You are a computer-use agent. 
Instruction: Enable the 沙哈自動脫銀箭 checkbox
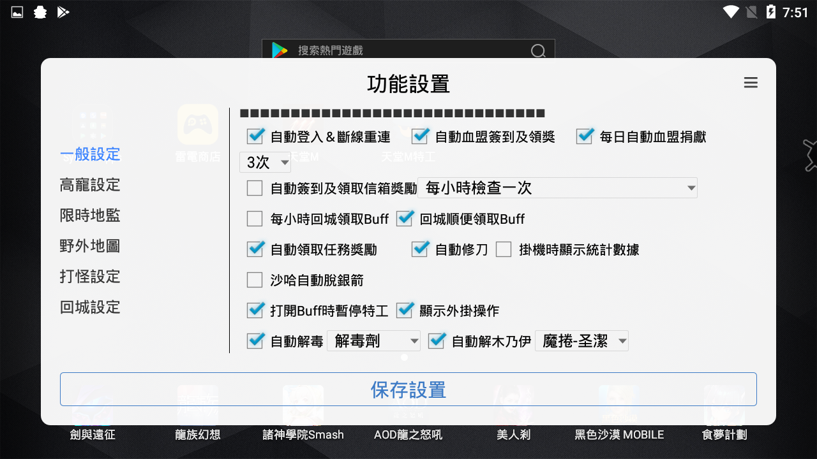(255, 280)
